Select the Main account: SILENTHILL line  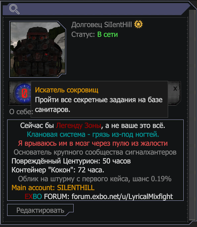point(53,187)
